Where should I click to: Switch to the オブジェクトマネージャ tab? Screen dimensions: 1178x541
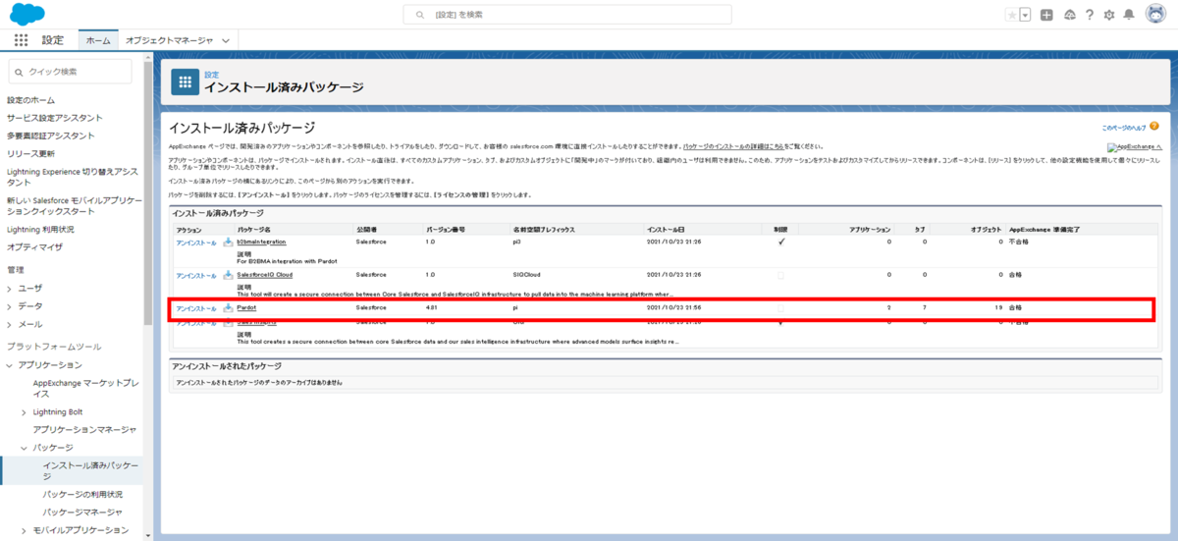(169, 40)
